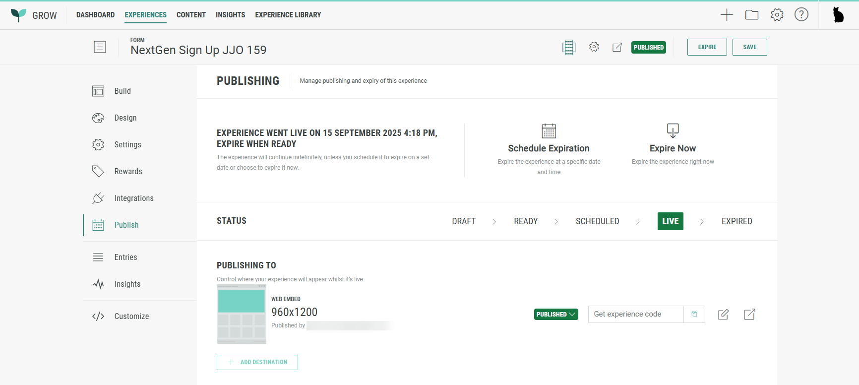This screenshot has width=859, height=385.
Task: Click the 960x1200 web embed thumbnail
Action: (x=242, y=314)
